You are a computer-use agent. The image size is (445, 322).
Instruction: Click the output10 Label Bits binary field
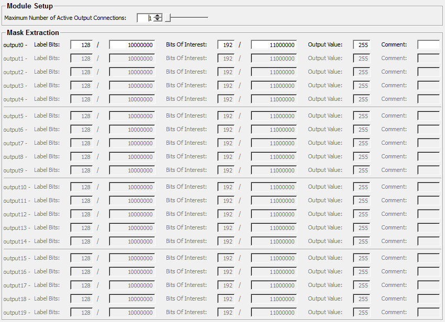(132, 187)
